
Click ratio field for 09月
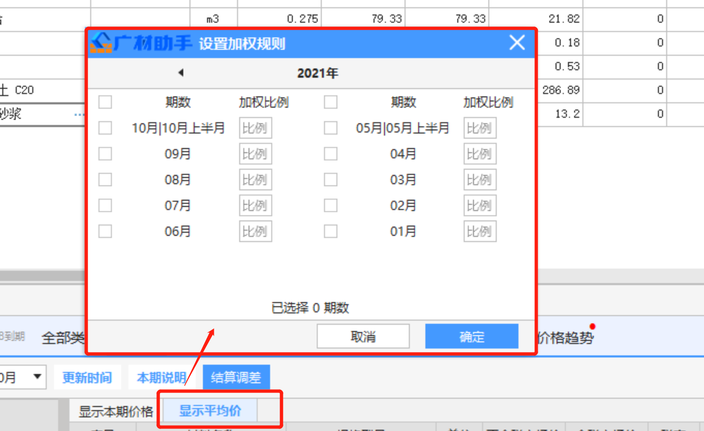coord(255,154)
